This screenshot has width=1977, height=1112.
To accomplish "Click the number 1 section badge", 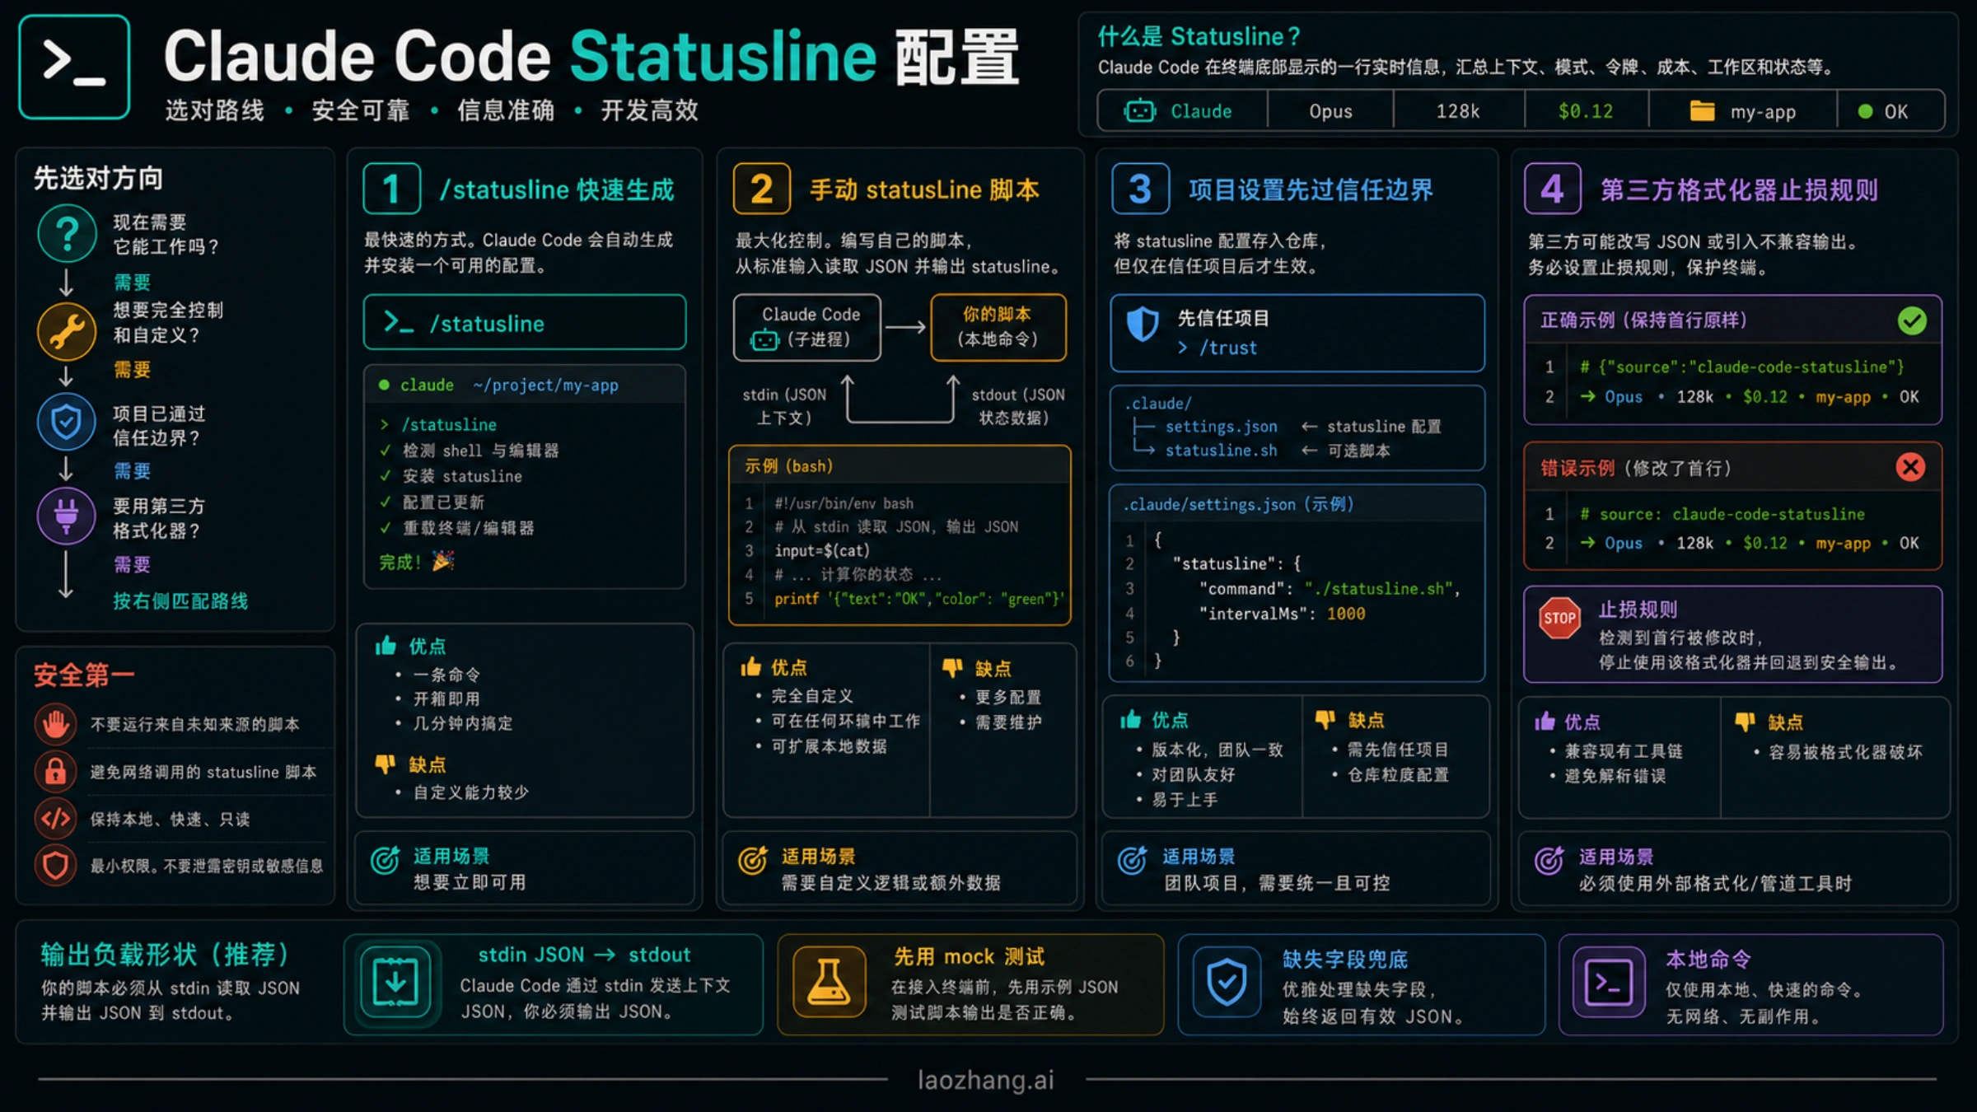I will click(392, 189).
